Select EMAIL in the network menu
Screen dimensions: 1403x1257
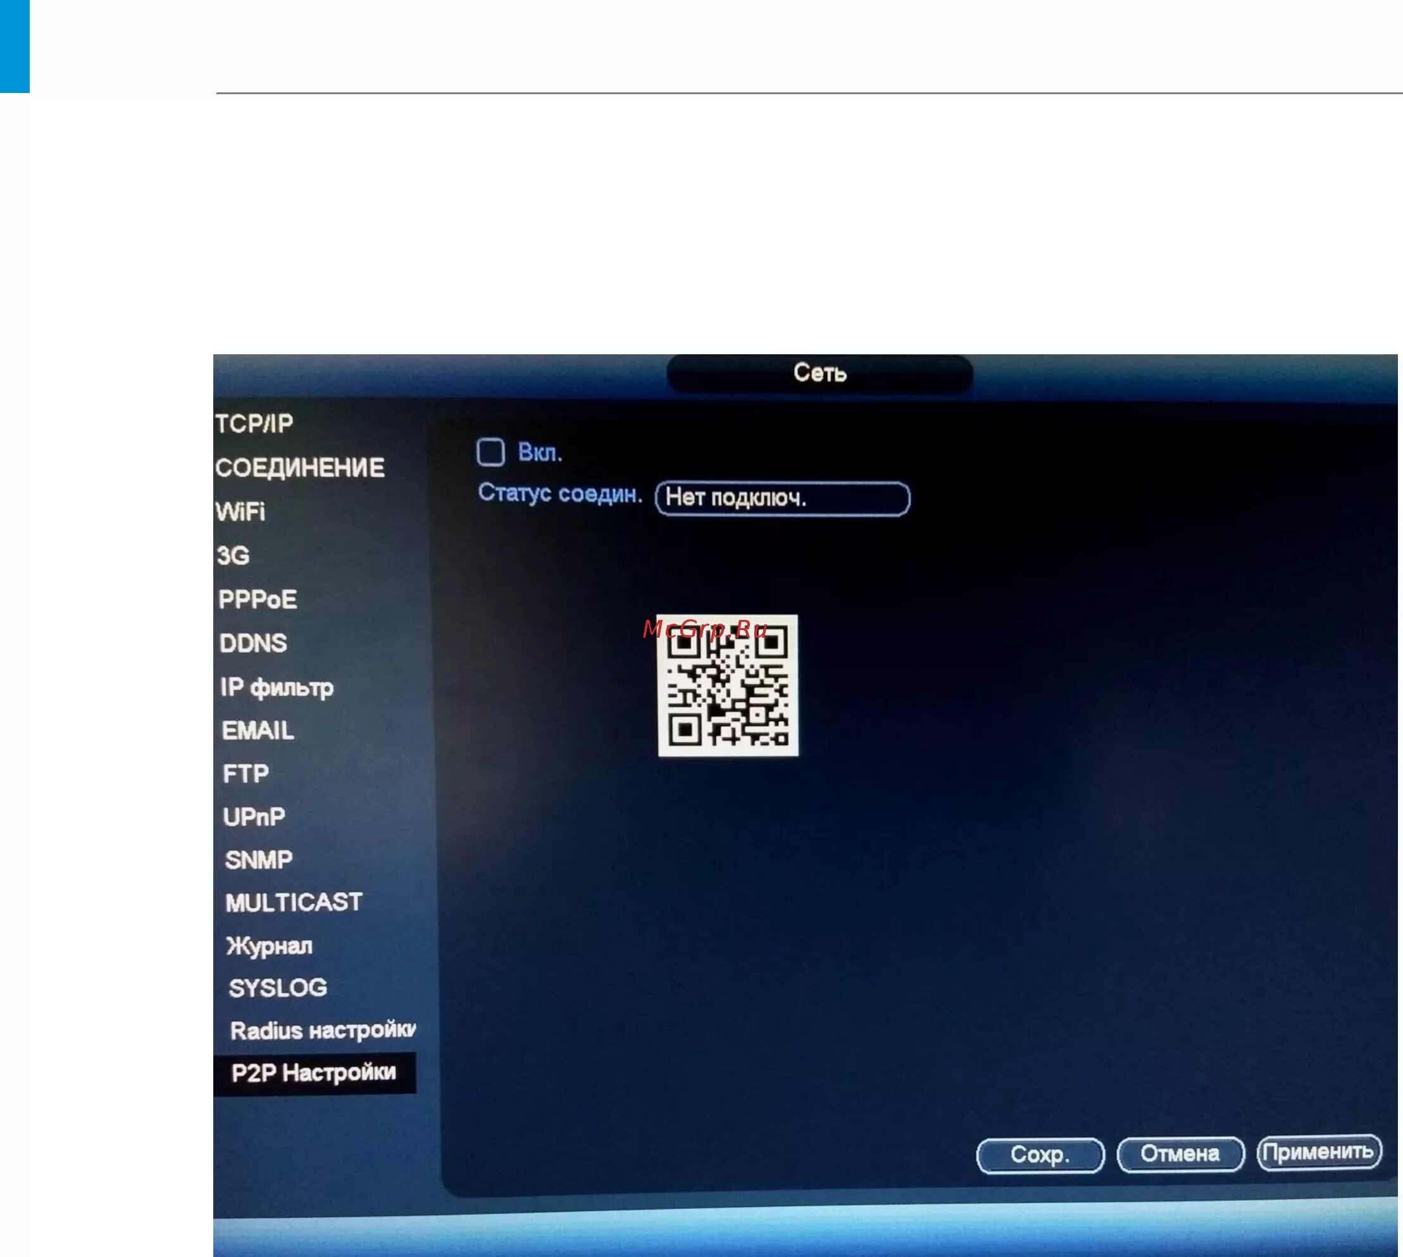point(258,731)
